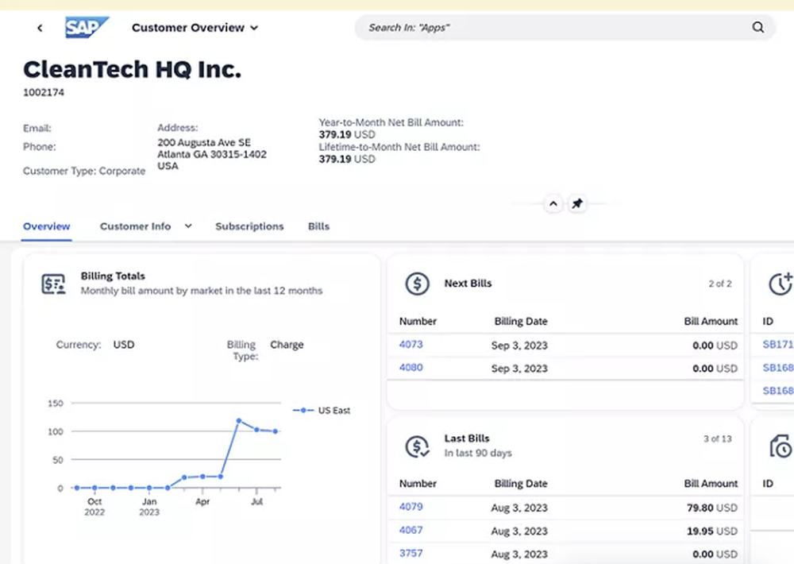Click the Search In Apps field
The width and height of the screenshot is (794, 564).
click(556, 27)
